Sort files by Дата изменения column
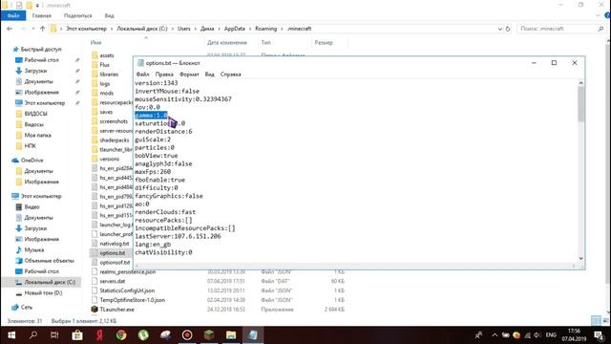The width and height of the screenshot is (611, 344). click(x=227, y=42)
